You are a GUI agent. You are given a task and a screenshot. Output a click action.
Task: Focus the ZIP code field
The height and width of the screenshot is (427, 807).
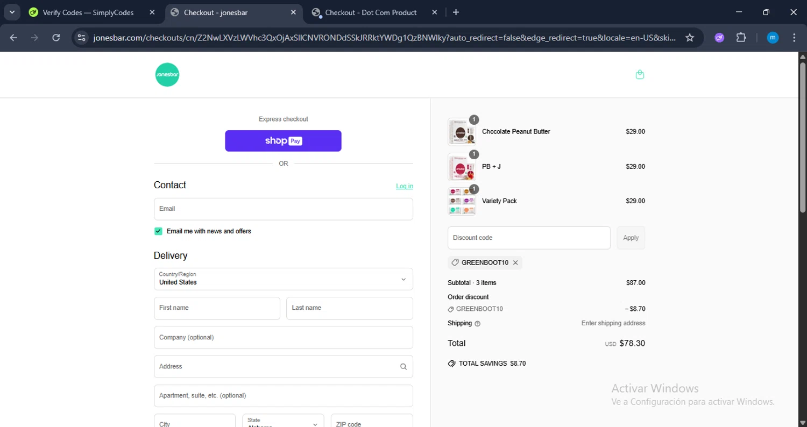coord(372,421)
